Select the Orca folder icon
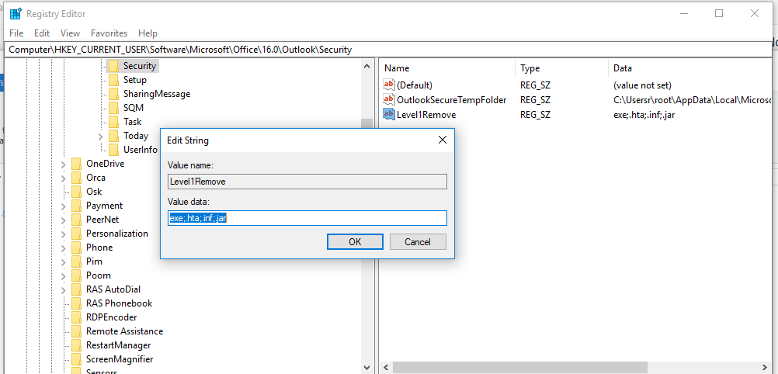778x374 pixels. click(x=76, y=178)
